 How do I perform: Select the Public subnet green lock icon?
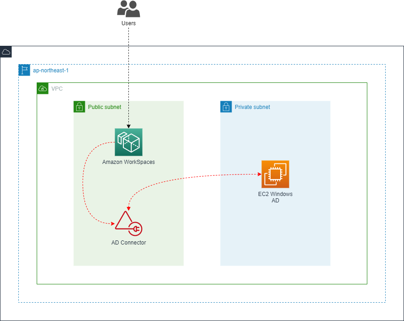click(79, 107)
